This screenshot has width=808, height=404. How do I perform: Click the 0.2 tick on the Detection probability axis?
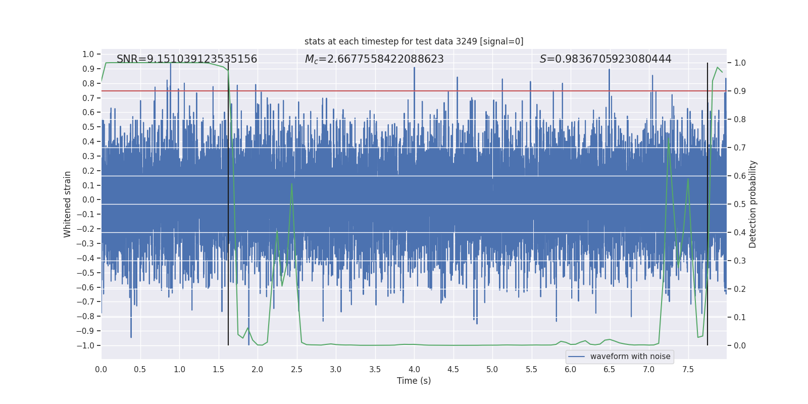click(740, 289)
